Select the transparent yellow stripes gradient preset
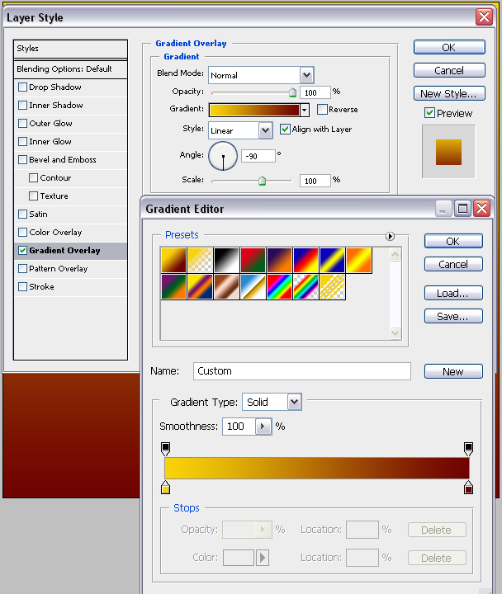502x594 pixels. (333, 287)
